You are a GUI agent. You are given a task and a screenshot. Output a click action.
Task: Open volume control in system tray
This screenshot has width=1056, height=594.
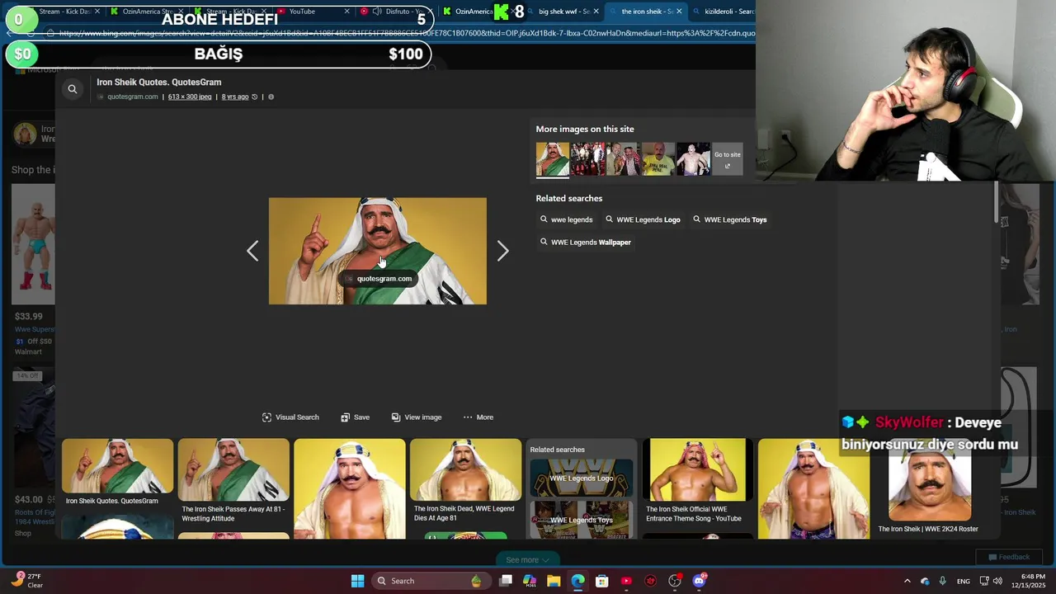(997, 581)
